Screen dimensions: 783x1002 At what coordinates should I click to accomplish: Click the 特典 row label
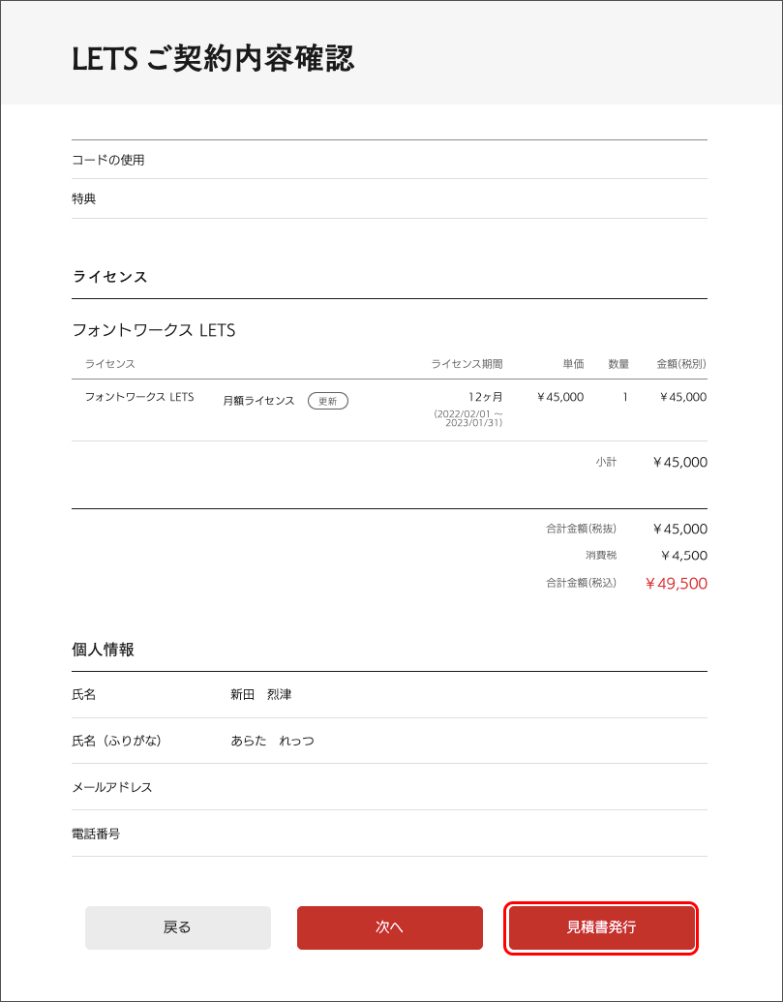(x=84, y=199)
